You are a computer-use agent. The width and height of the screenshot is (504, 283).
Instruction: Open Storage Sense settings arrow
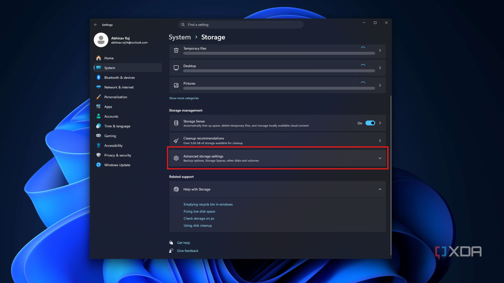point(380,123)
